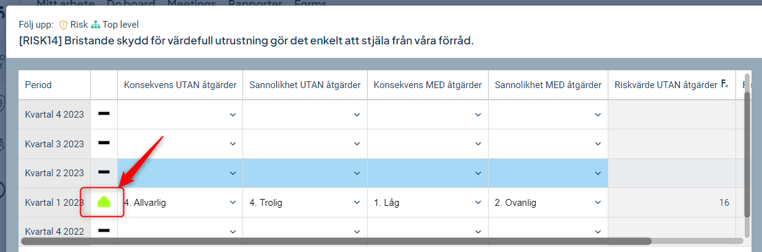Click the black dash icon for Kvartal 2 2023

pyautogui.click(x=104, y=173)
